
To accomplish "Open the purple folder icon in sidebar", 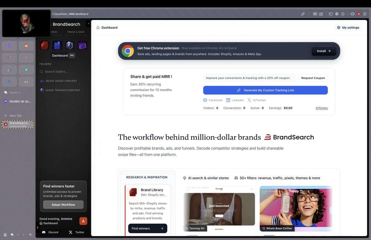I will tap(82, 45).
